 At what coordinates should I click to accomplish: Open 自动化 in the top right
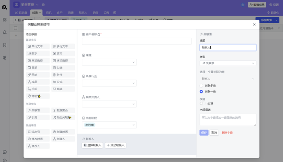pos(273,13)
